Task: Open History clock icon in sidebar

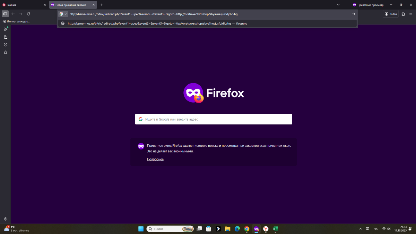Action: [6, 45]
